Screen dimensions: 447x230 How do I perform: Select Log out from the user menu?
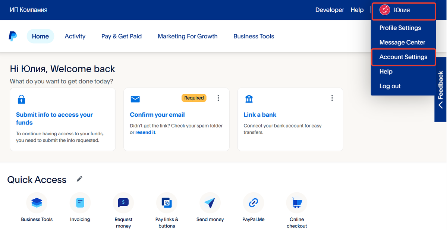click(x=390, y=86)
